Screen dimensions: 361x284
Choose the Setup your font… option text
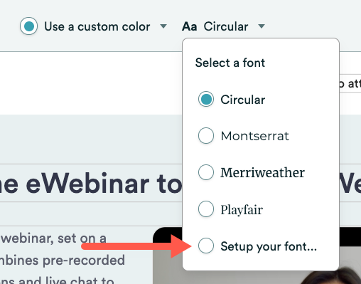269,246
